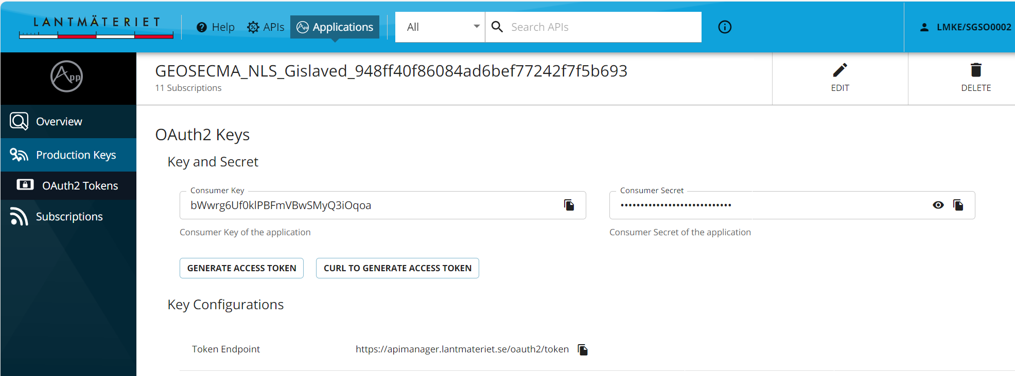1015x376 pixels.
Task: Click the info circle icon in header
Action: (x=725, y=27)
